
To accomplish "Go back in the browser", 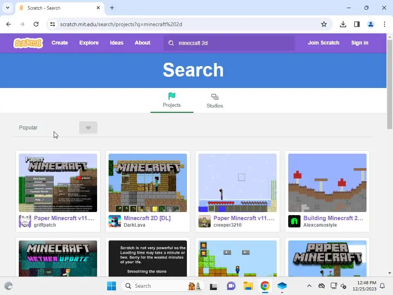I will 8,24.
